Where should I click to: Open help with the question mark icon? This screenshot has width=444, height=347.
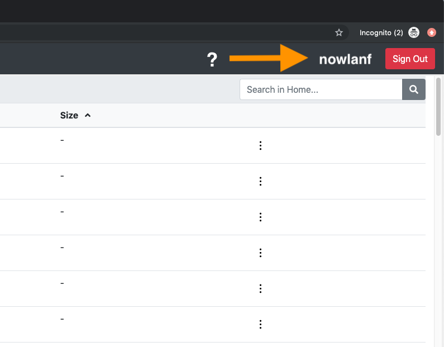tap(212, 59)
